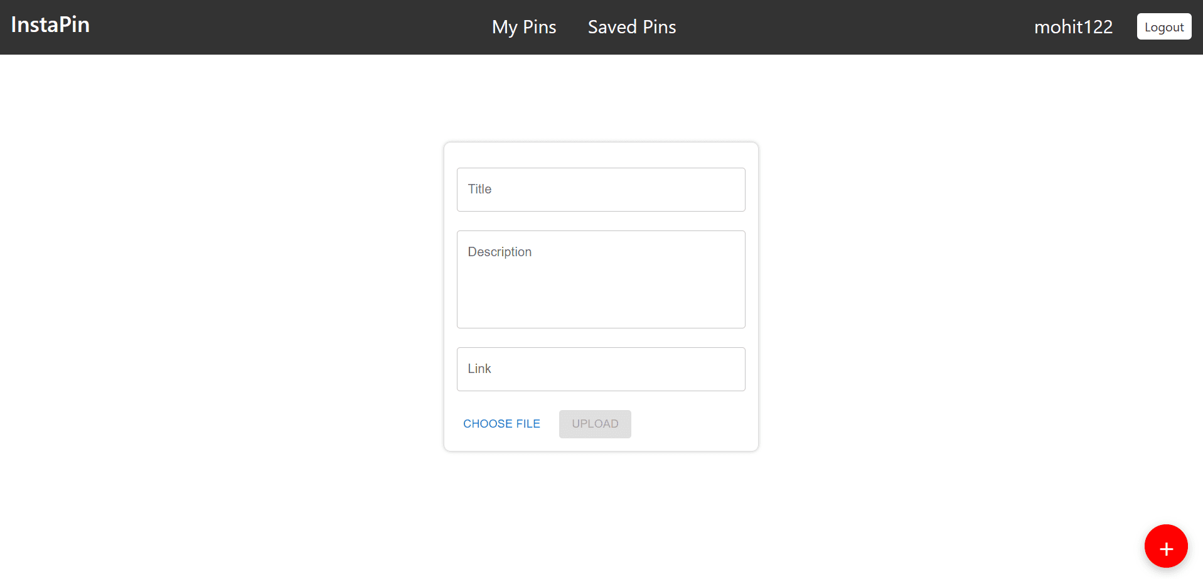Click inside the Description text area

(601, 279)
